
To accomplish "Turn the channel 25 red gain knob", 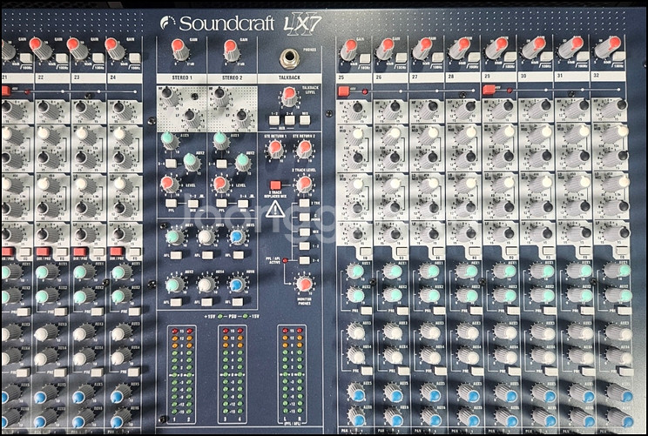I will tap(349, 49).
